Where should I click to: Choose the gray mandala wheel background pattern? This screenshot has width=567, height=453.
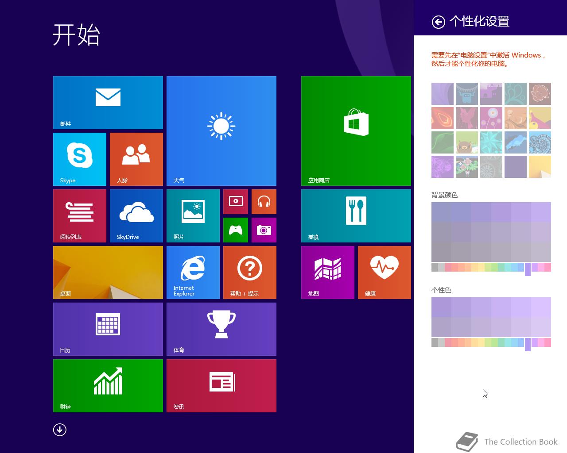[x=491, y=167]
